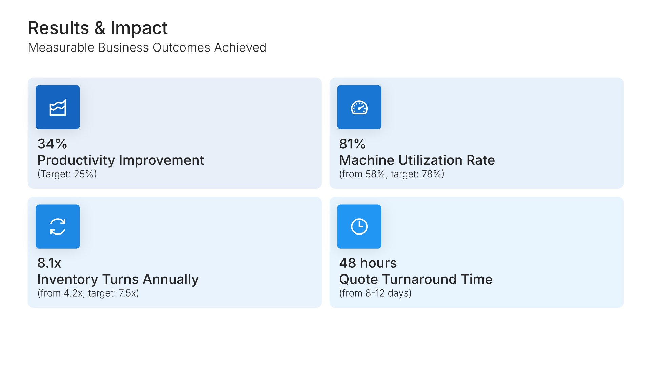Click the Machine Utilization Rate label
This screenshot has width=651, height=366.
pos(417,160)
